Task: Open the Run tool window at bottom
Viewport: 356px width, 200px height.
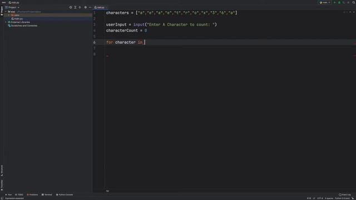Action: click(8, 194)
